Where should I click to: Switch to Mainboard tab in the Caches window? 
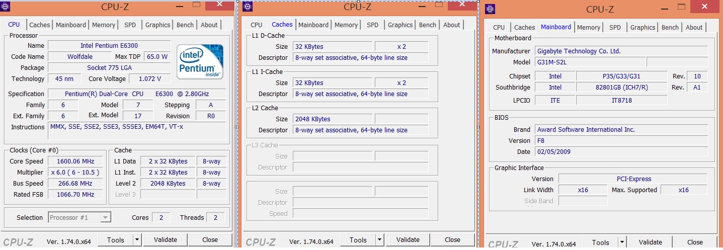313,25
